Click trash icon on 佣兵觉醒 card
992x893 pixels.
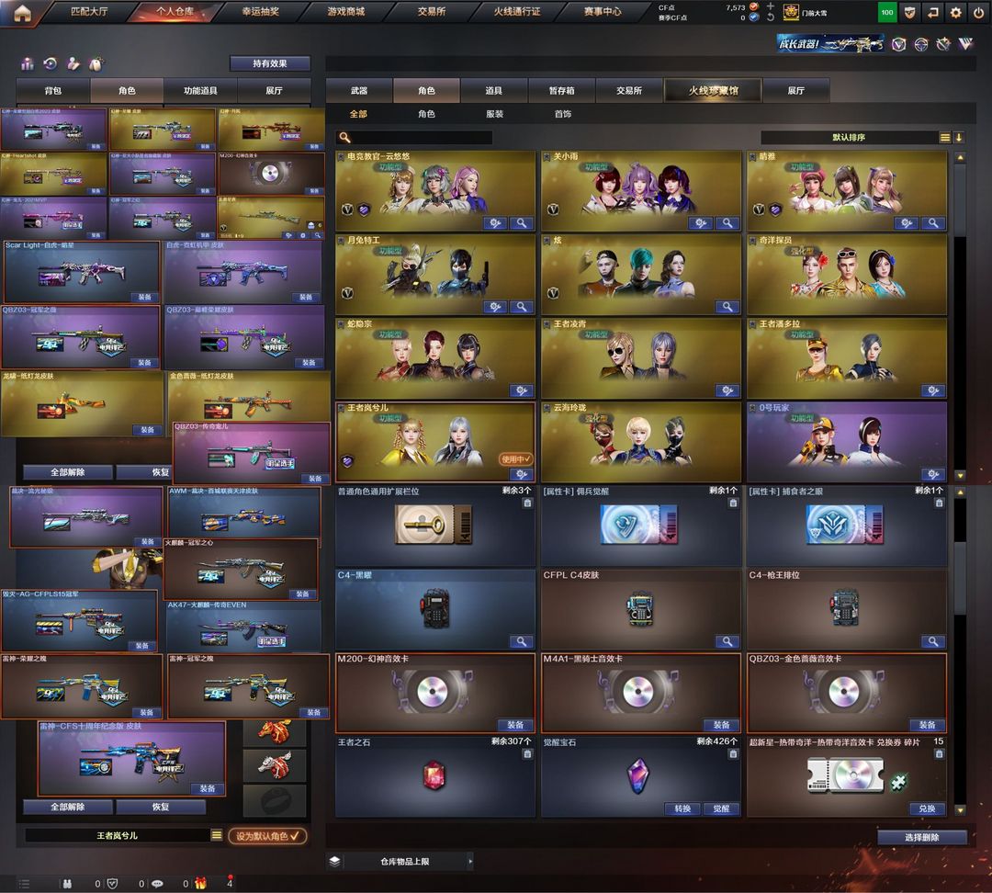point(733,503)
